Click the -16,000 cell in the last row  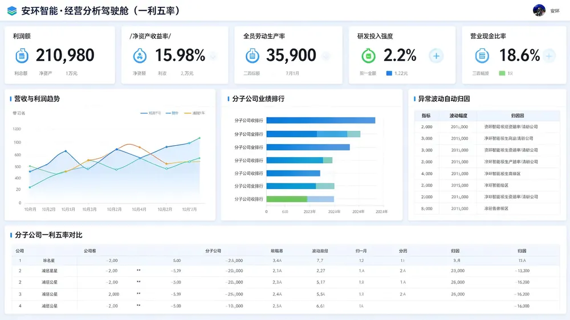(x=522, y=306)
